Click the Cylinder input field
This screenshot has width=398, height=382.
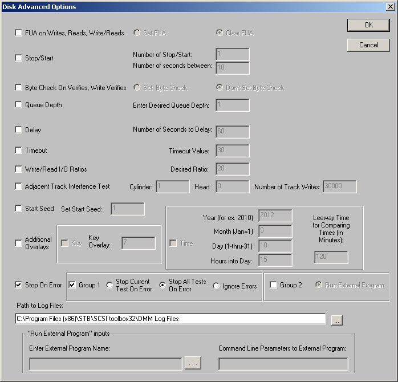coord(173,187)
